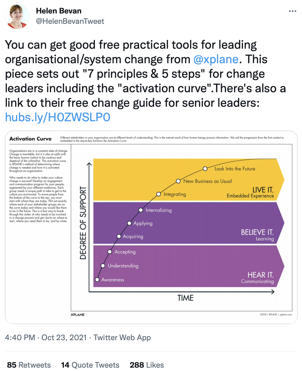Click the HEAR IT. Communicating band

189,266
